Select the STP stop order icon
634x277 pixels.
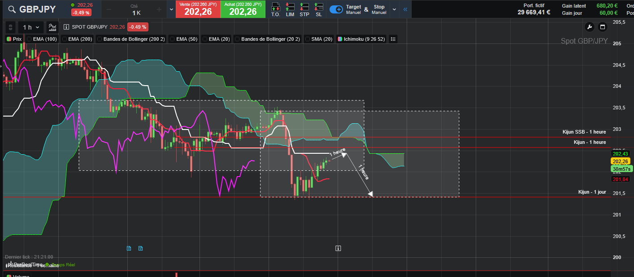(304, 9)
